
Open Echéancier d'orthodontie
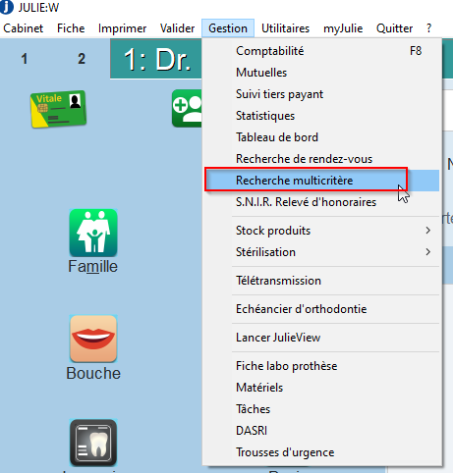click(x=322, y=309)
